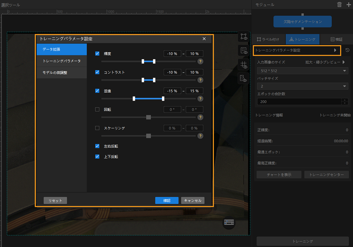
Task: Click the 経過時間 value 00:00:00
Action: (x=341, y=141)
